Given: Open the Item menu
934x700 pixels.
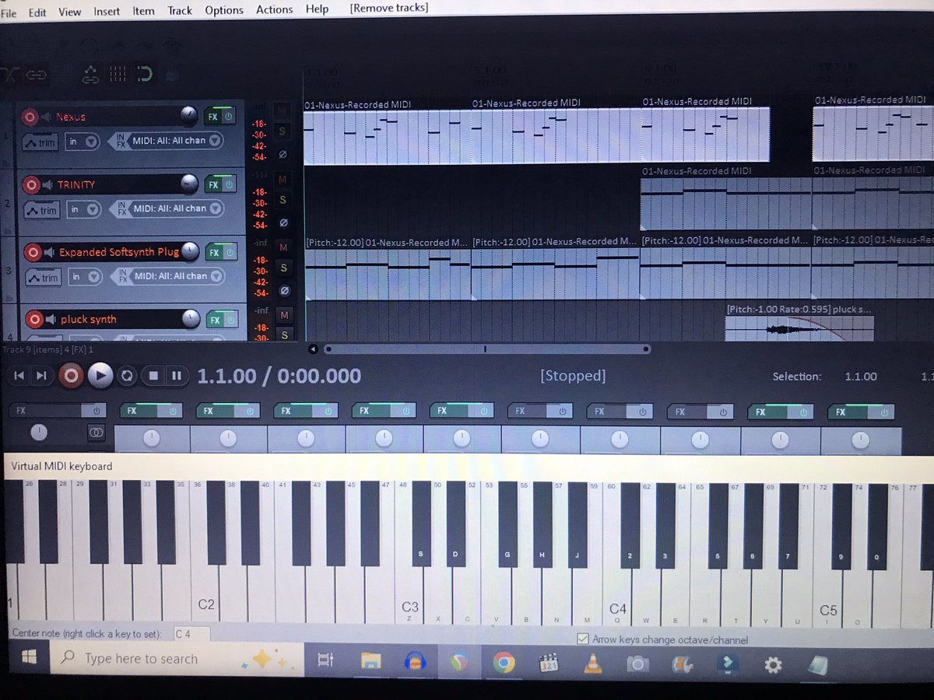Looking at the screenshot, I should pyautogui.click(x=143, y=11).
